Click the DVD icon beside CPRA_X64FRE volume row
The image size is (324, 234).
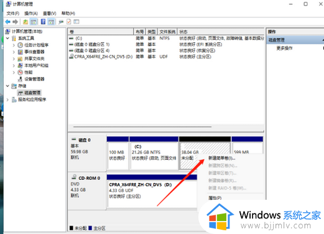click(72, 56)
